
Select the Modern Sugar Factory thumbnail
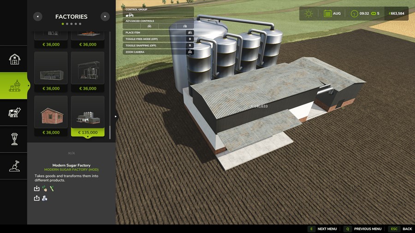click(88, 112)
